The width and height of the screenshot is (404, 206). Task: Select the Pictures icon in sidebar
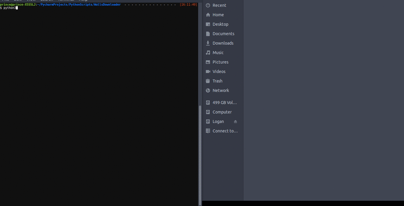(x=208, y=62)
